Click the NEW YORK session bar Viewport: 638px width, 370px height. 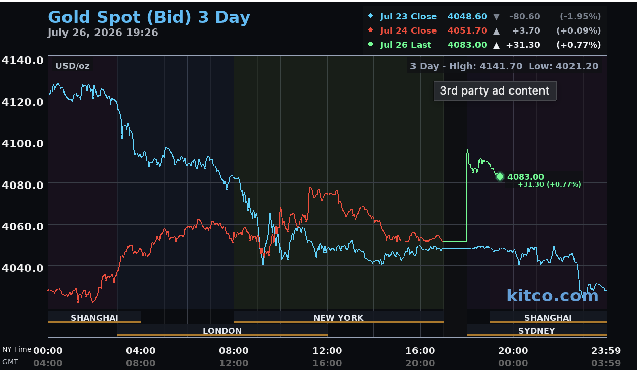(x=338, y=318)
